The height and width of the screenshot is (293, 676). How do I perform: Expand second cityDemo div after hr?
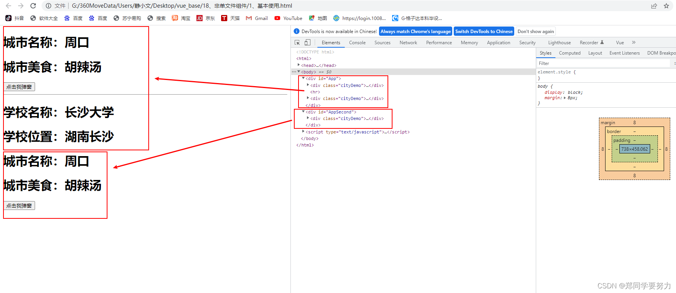click(x=308, y=98)
